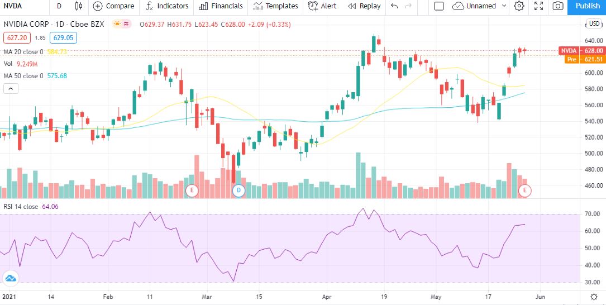Open the Indicators dialog
This screenshot has width=606, height=305.
pos(166,6)
